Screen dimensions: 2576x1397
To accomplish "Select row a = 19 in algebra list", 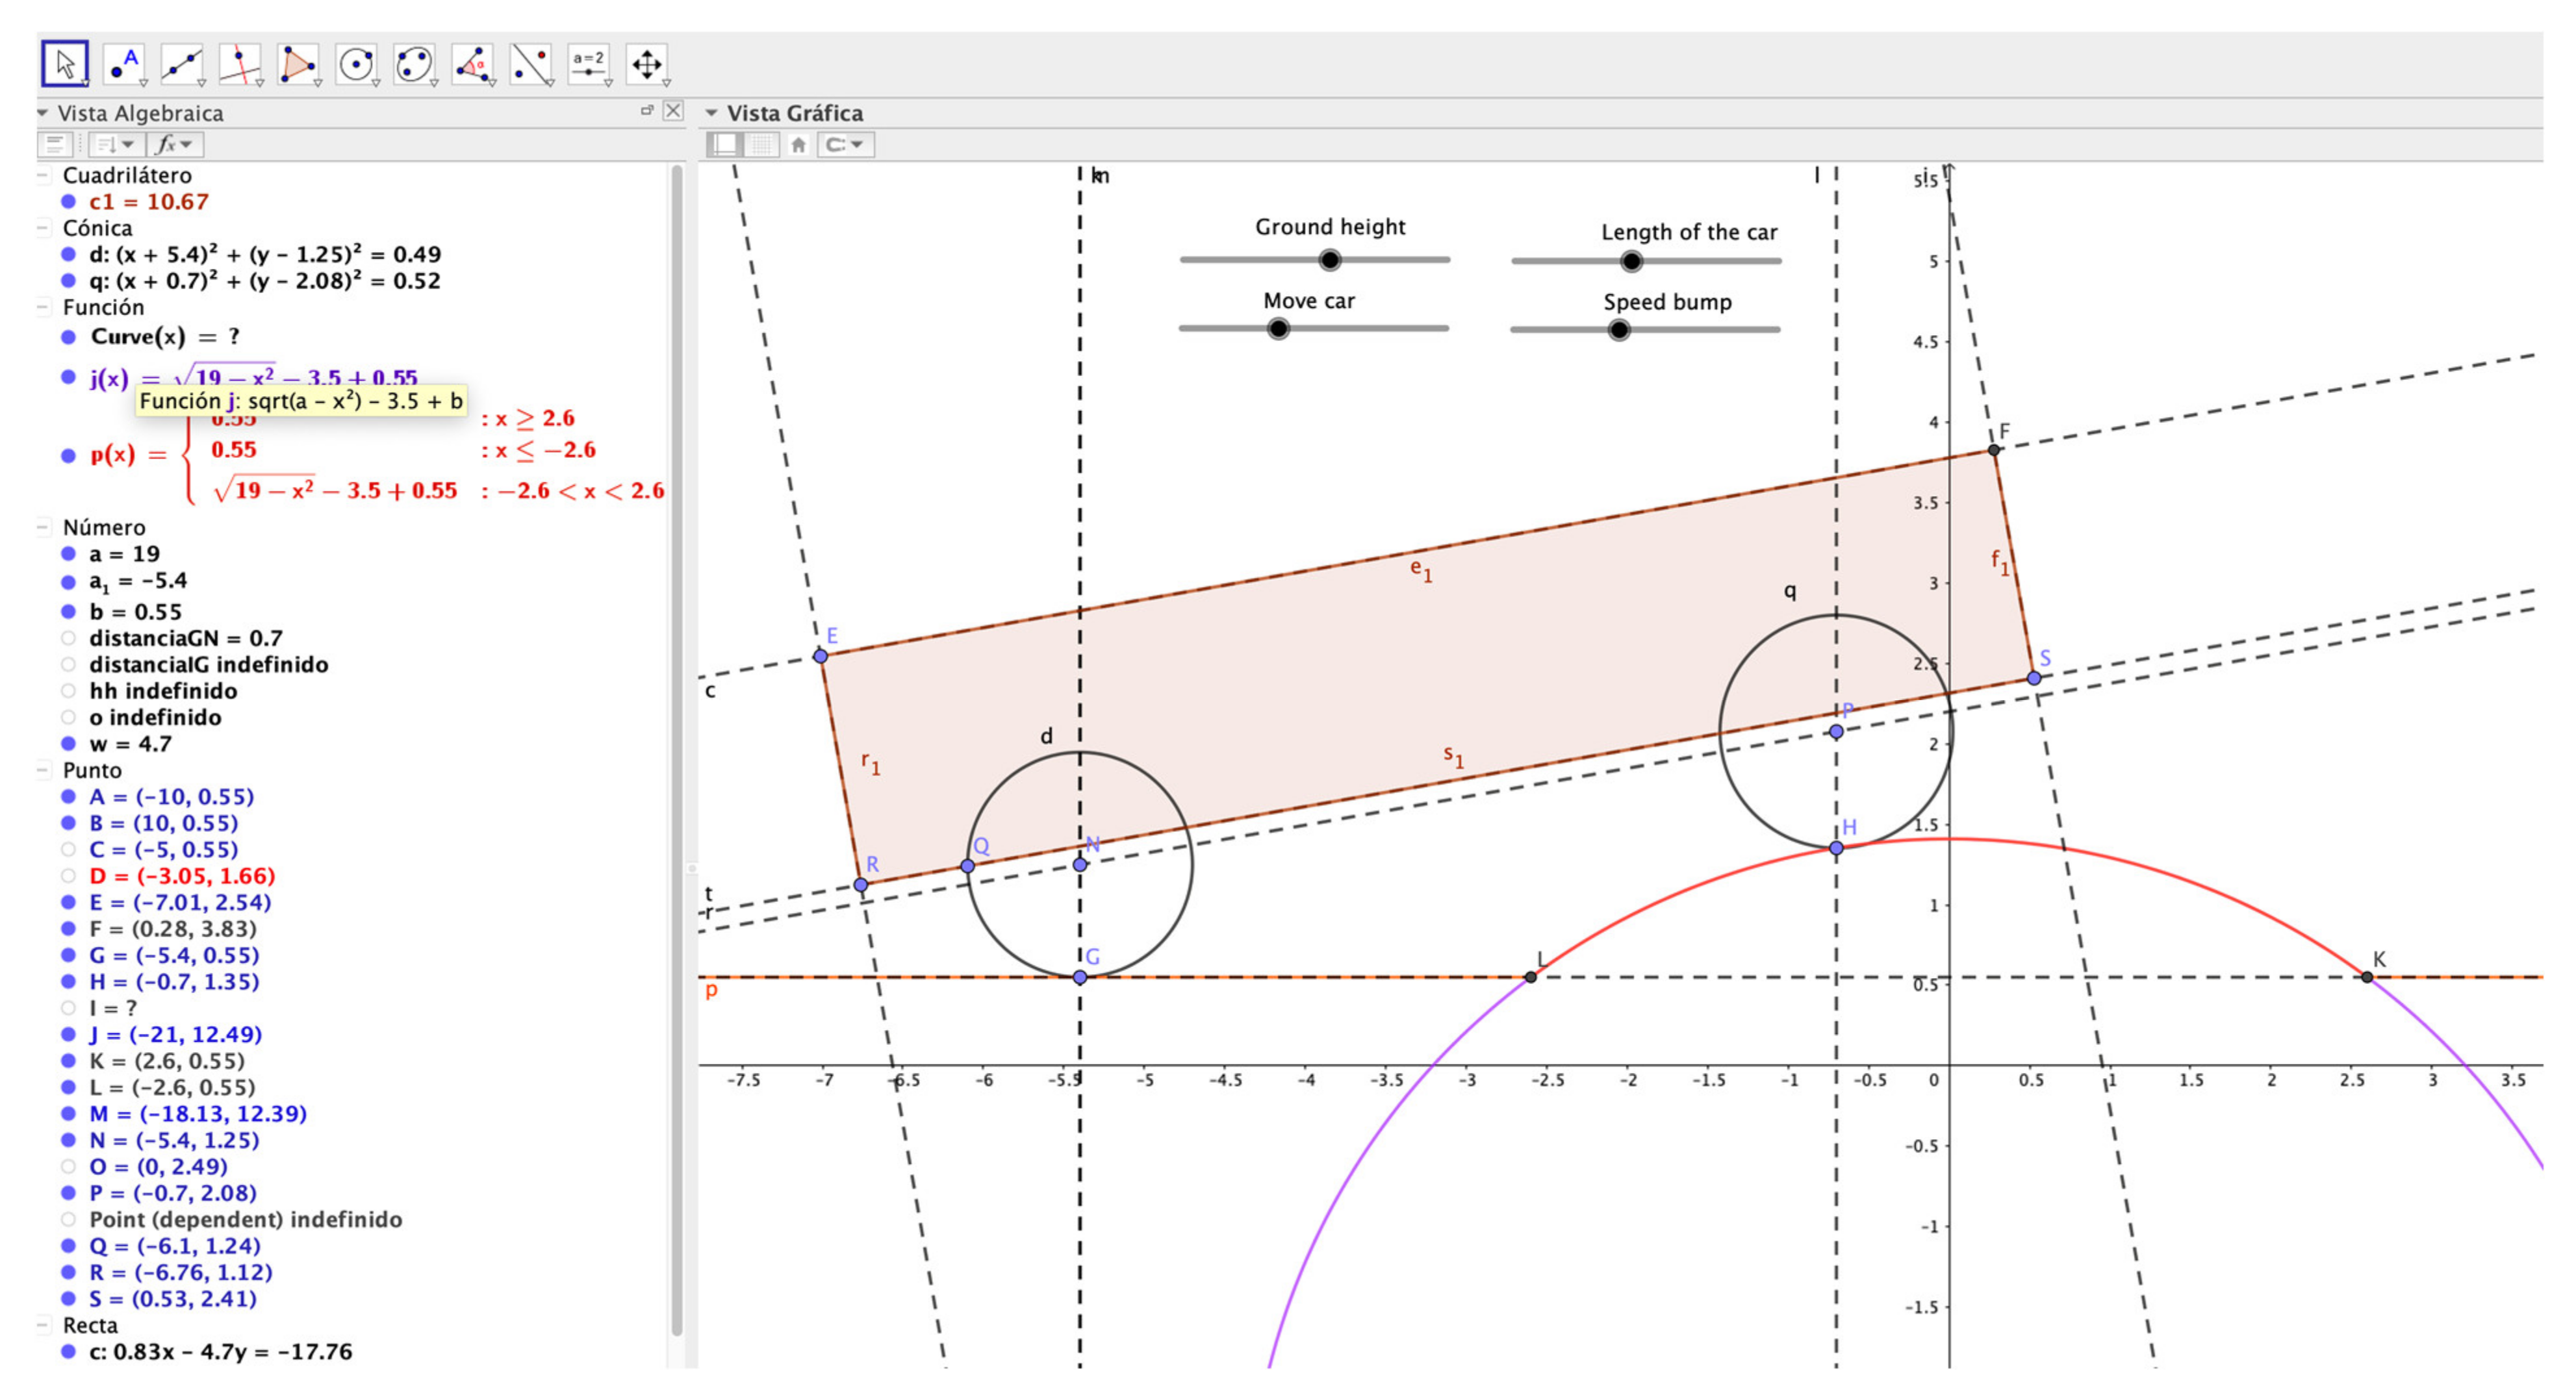I will (x=124, y=554).
